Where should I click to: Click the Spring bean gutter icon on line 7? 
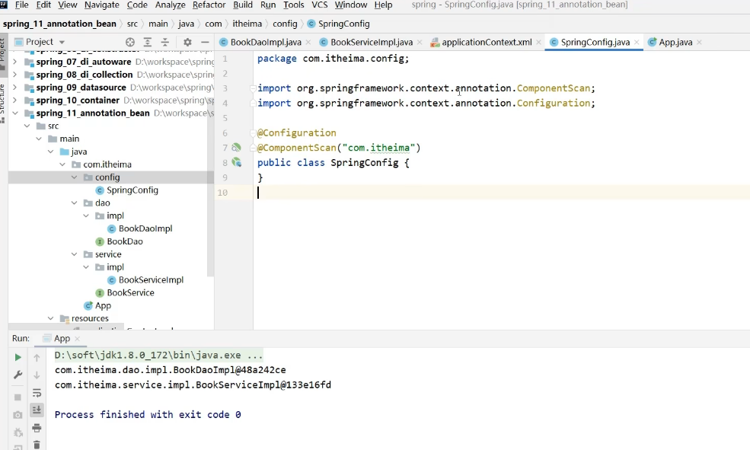236,148
